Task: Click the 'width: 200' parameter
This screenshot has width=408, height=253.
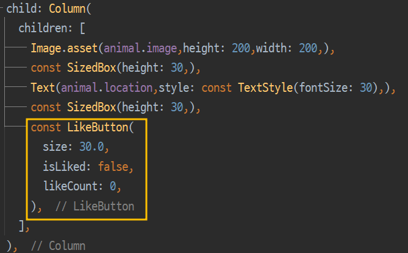Action: [x=287, y=48]
